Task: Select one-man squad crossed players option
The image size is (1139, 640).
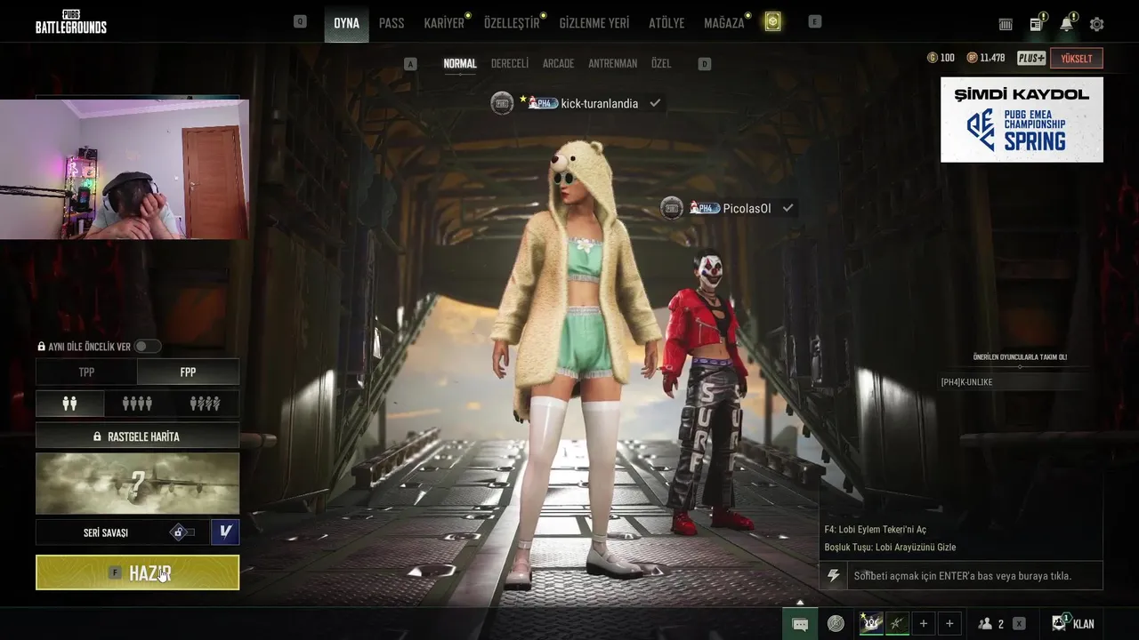Action: pos(205,404)
